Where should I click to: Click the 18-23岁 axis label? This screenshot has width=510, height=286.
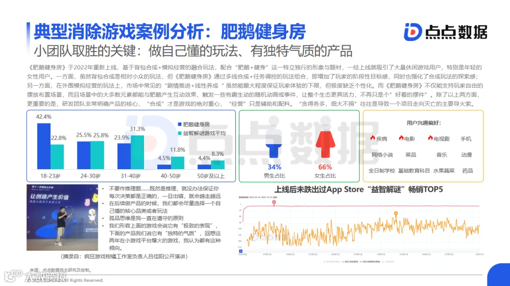coord(51,176)
